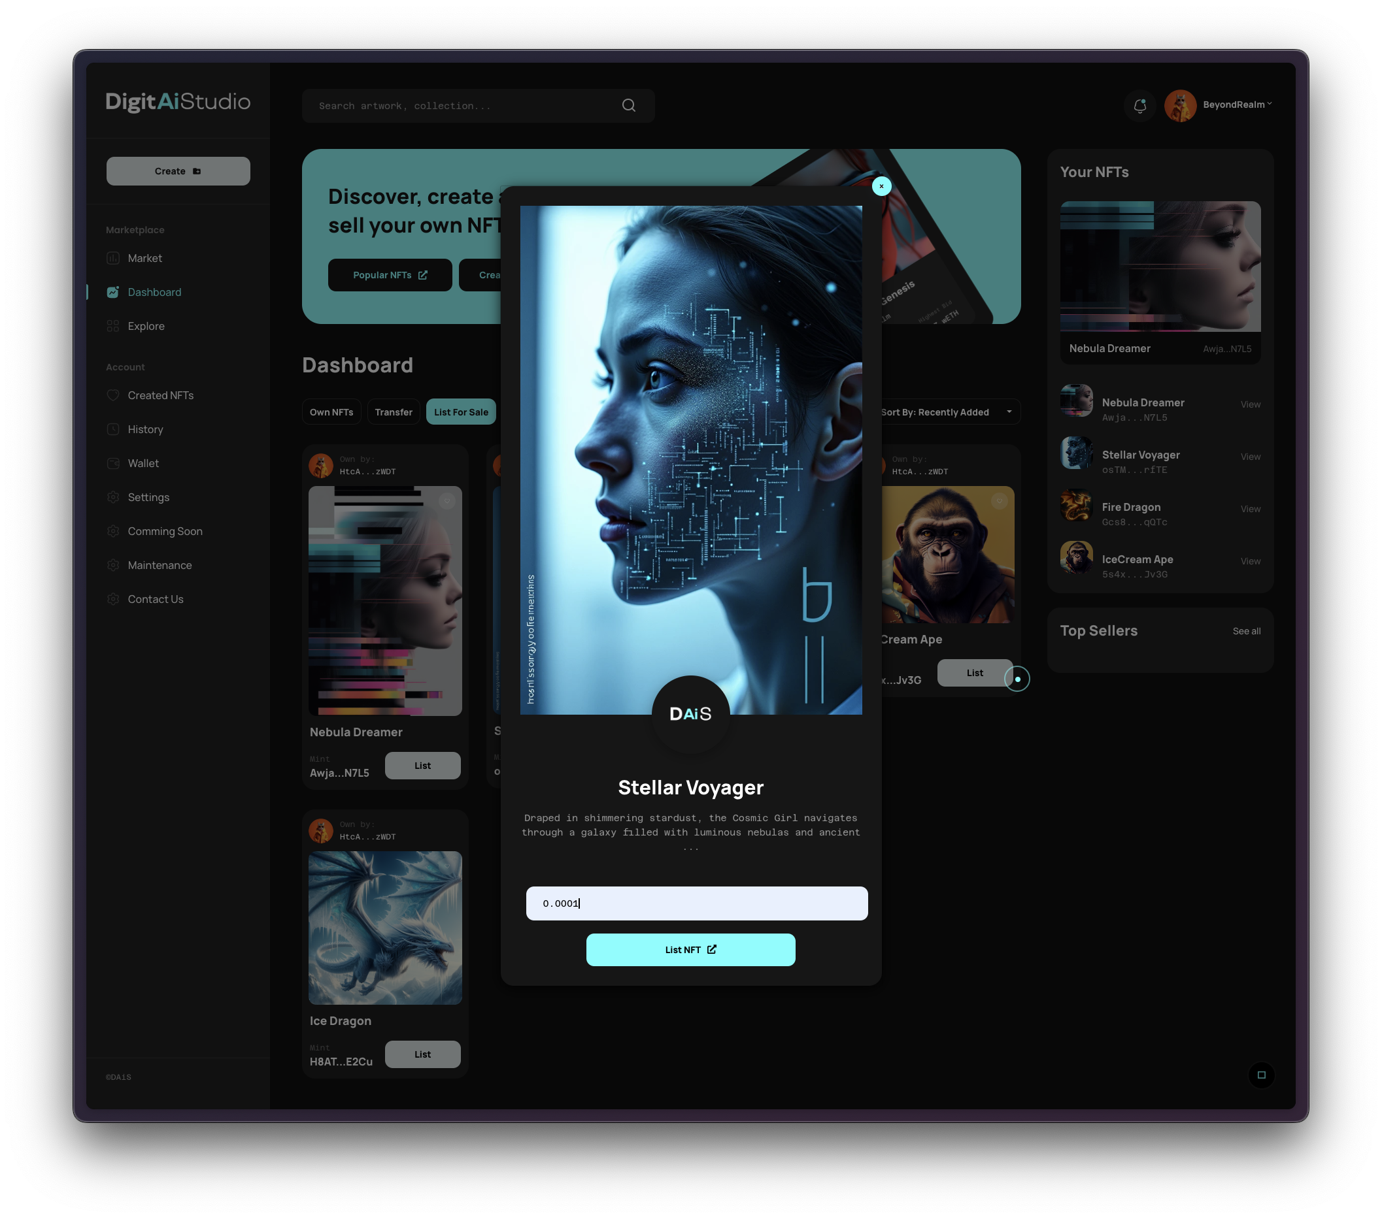
Task: Click the Settings gear icon
Action: [x=113, y=497]
